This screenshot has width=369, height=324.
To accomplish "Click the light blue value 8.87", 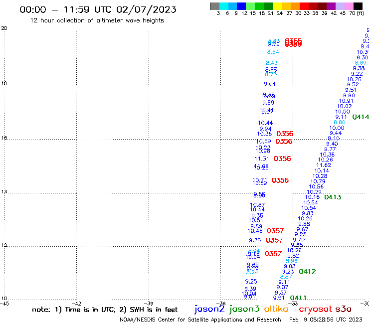I will (x=286, y=277).
